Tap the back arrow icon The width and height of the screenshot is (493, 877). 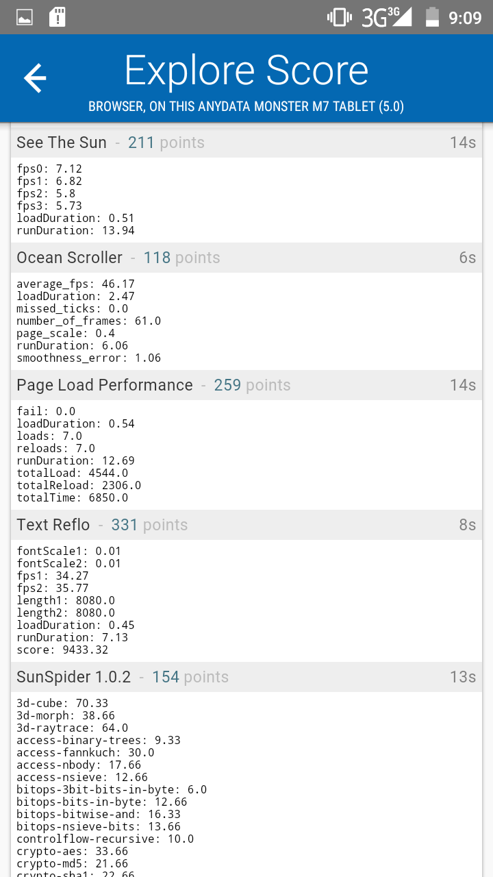(35, 79)
